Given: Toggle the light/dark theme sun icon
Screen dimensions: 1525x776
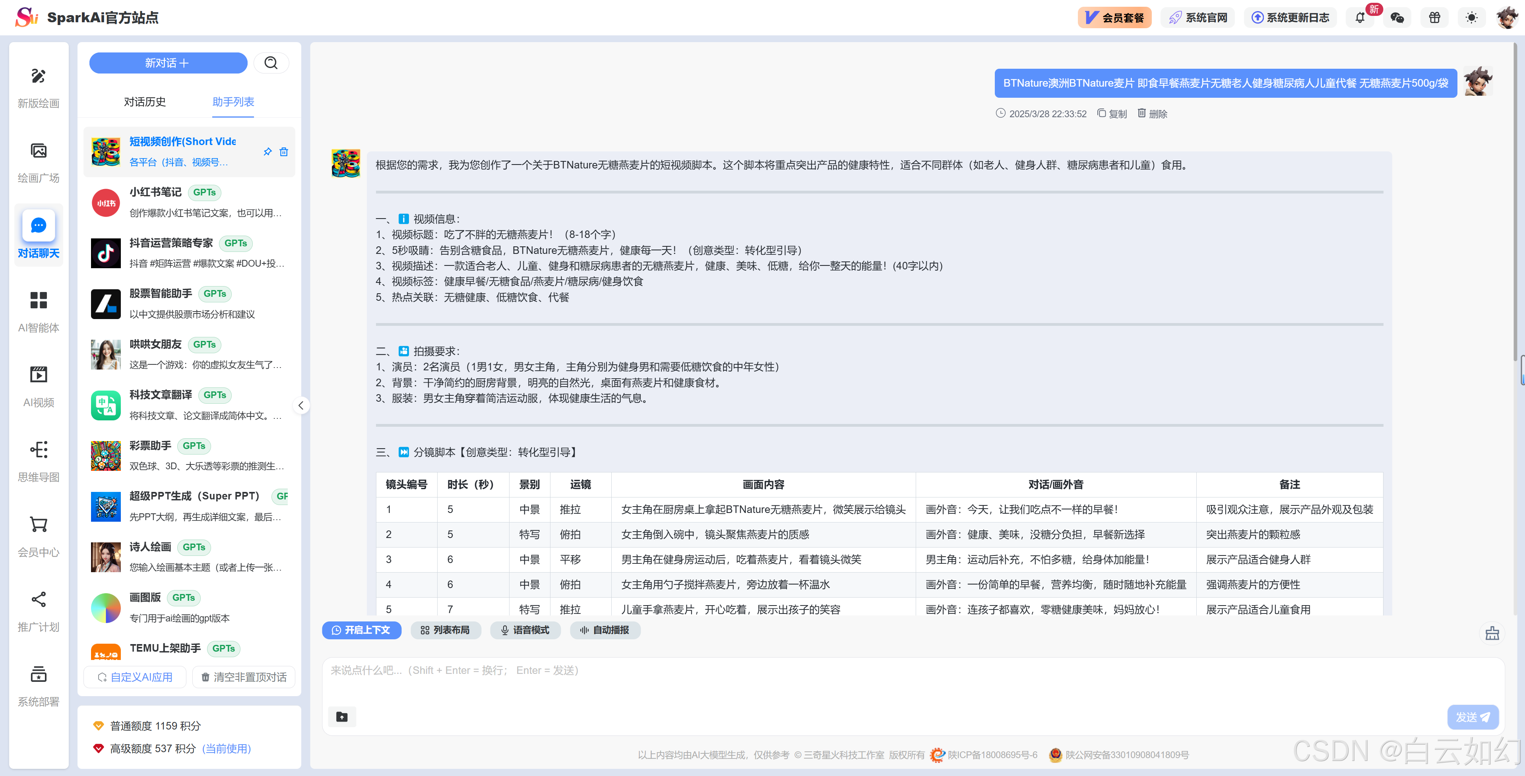Looking at the screenshot, I should coord(1471,18).
